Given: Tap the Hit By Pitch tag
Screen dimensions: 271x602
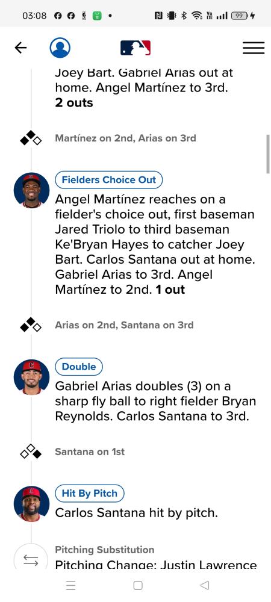Looking at the screenshot, I should pos(90,494).
